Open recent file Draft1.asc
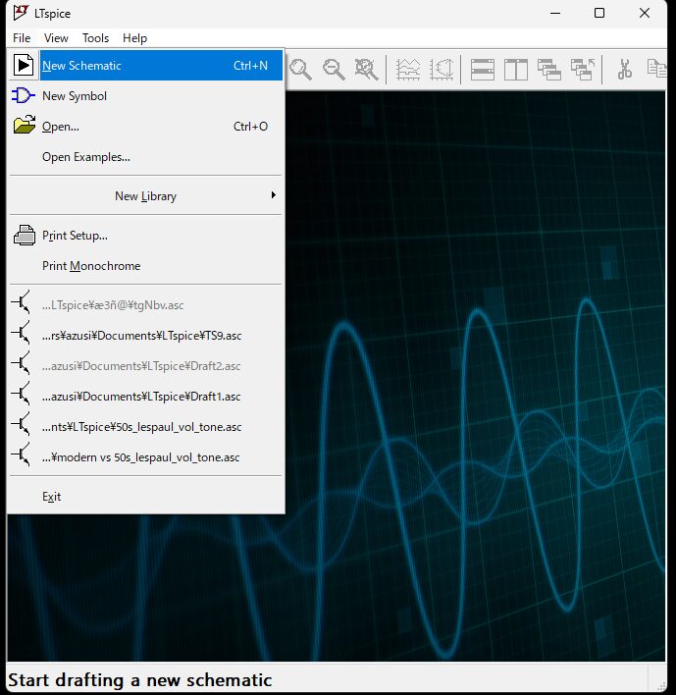Screen dimensions: 676x695 [x=141, y=397]
